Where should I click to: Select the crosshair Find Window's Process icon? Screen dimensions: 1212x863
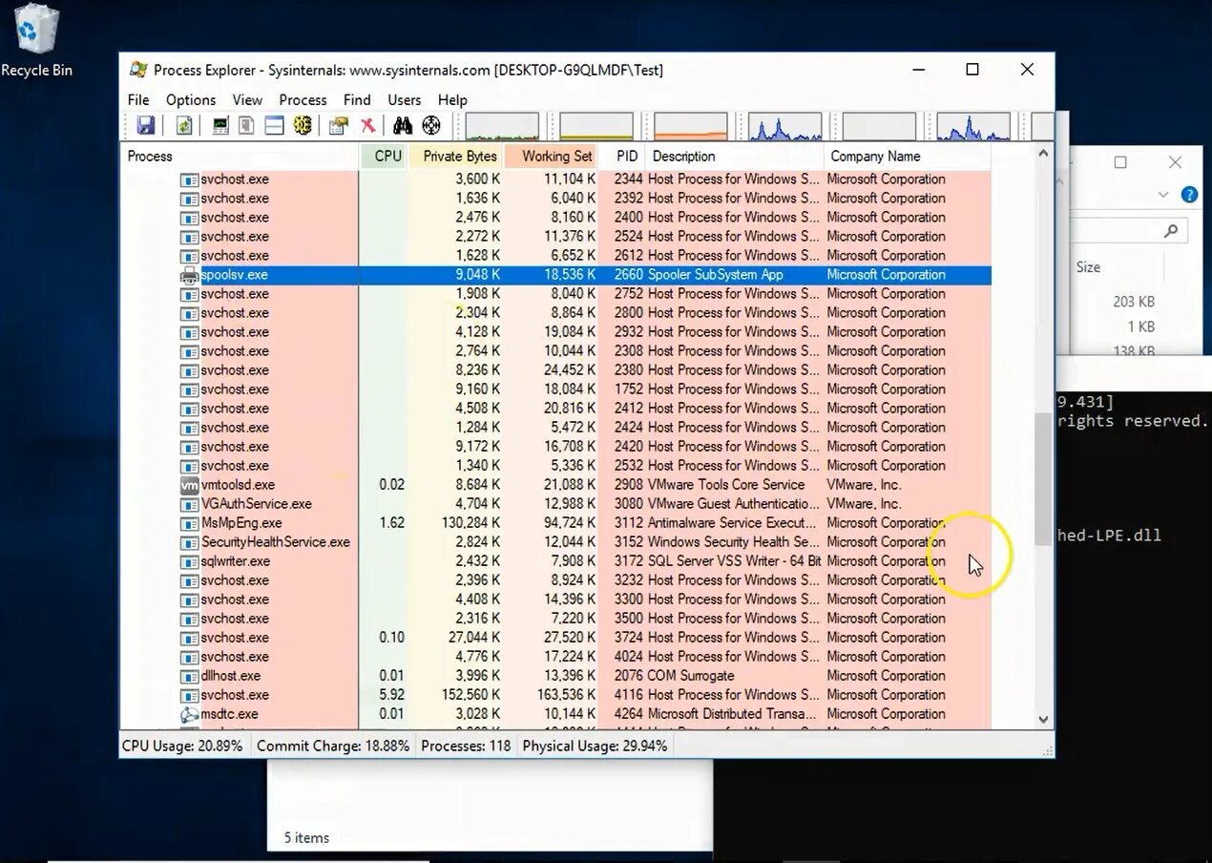click(431, 125)
